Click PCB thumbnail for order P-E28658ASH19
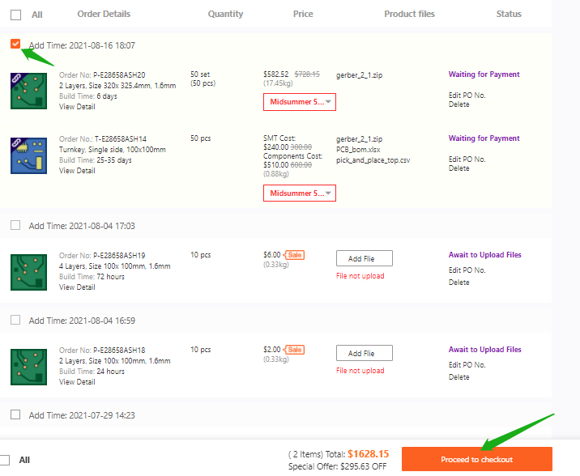The image size is (580, 476). 28,272
